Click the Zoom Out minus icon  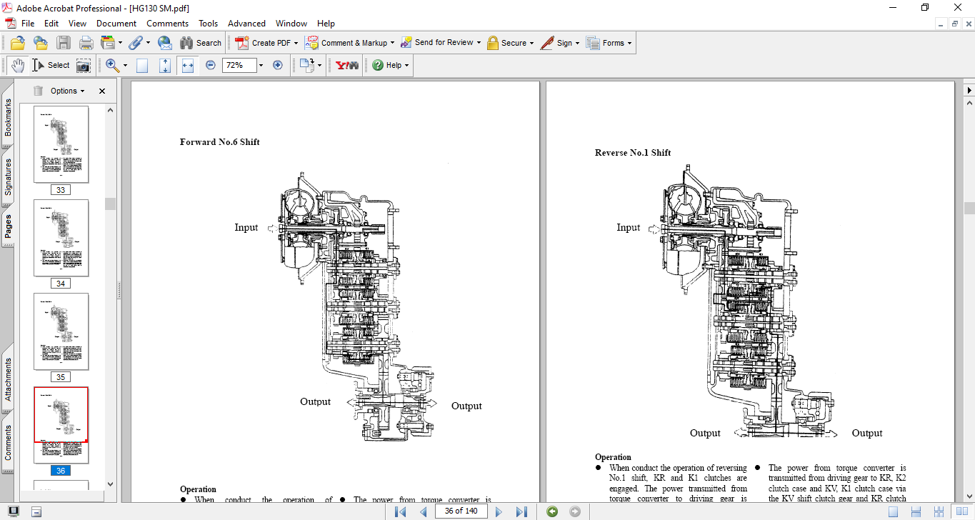click(x=211, y=65)
